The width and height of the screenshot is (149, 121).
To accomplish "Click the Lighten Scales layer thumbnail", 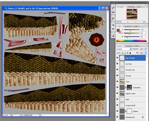I will tap(122, 93).
